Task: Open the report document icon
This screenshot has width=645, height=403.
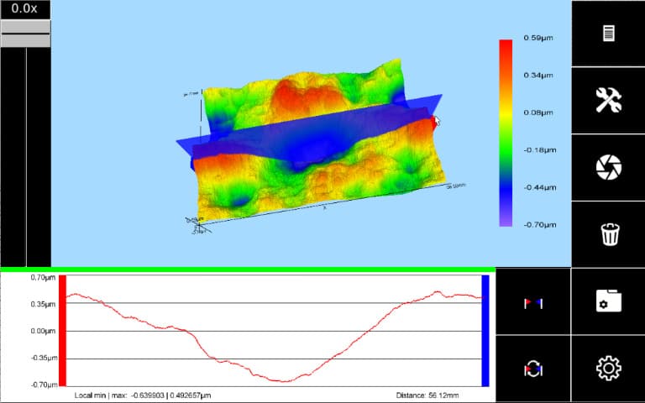Action: [x=608, y=34]
